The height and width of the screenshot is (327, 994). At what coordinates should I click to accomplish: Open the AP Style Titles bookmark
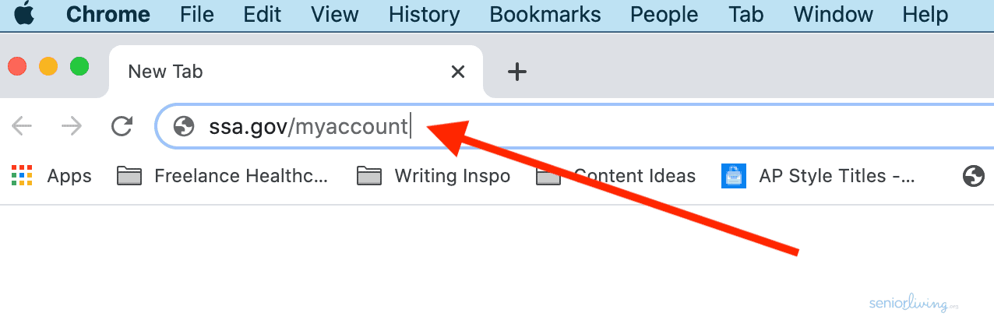coord(818,177)
